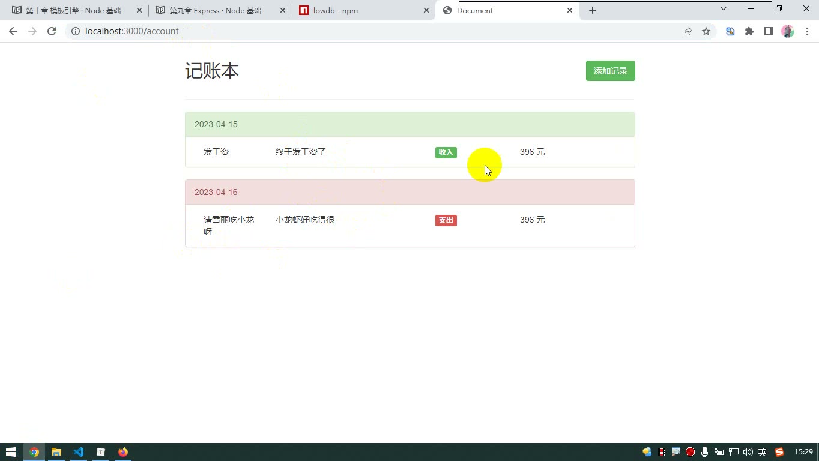
Task: Click the Sogou input method tray icon
Action: (779, 452)
